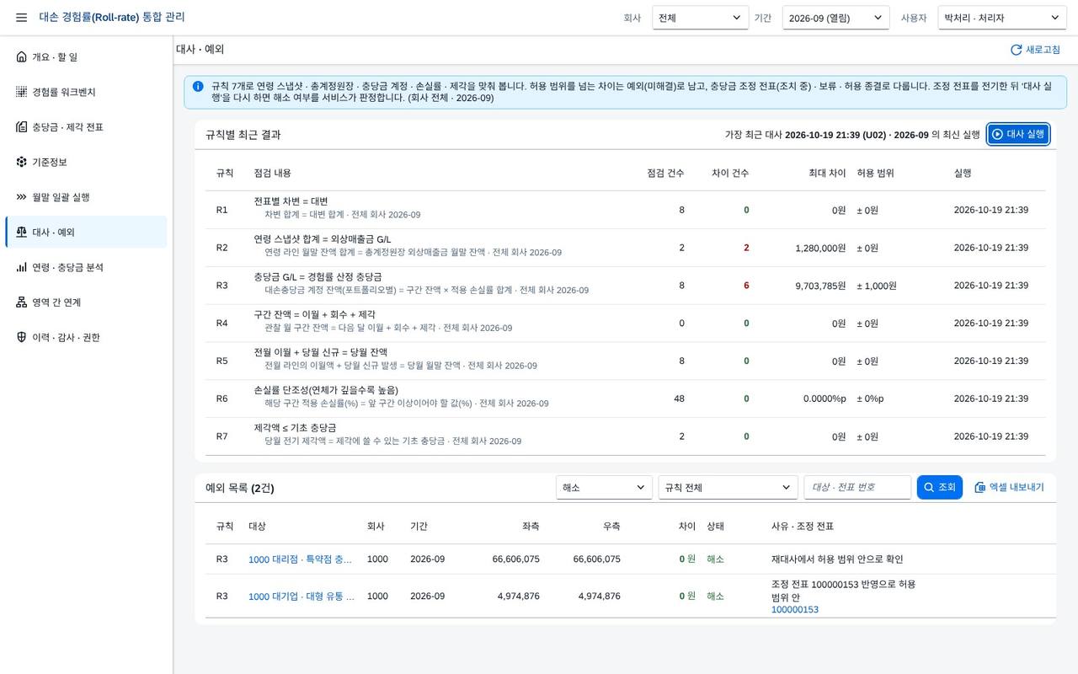Click the bar chart icon beside 연령 · 충당금 분석

[21, 267]
